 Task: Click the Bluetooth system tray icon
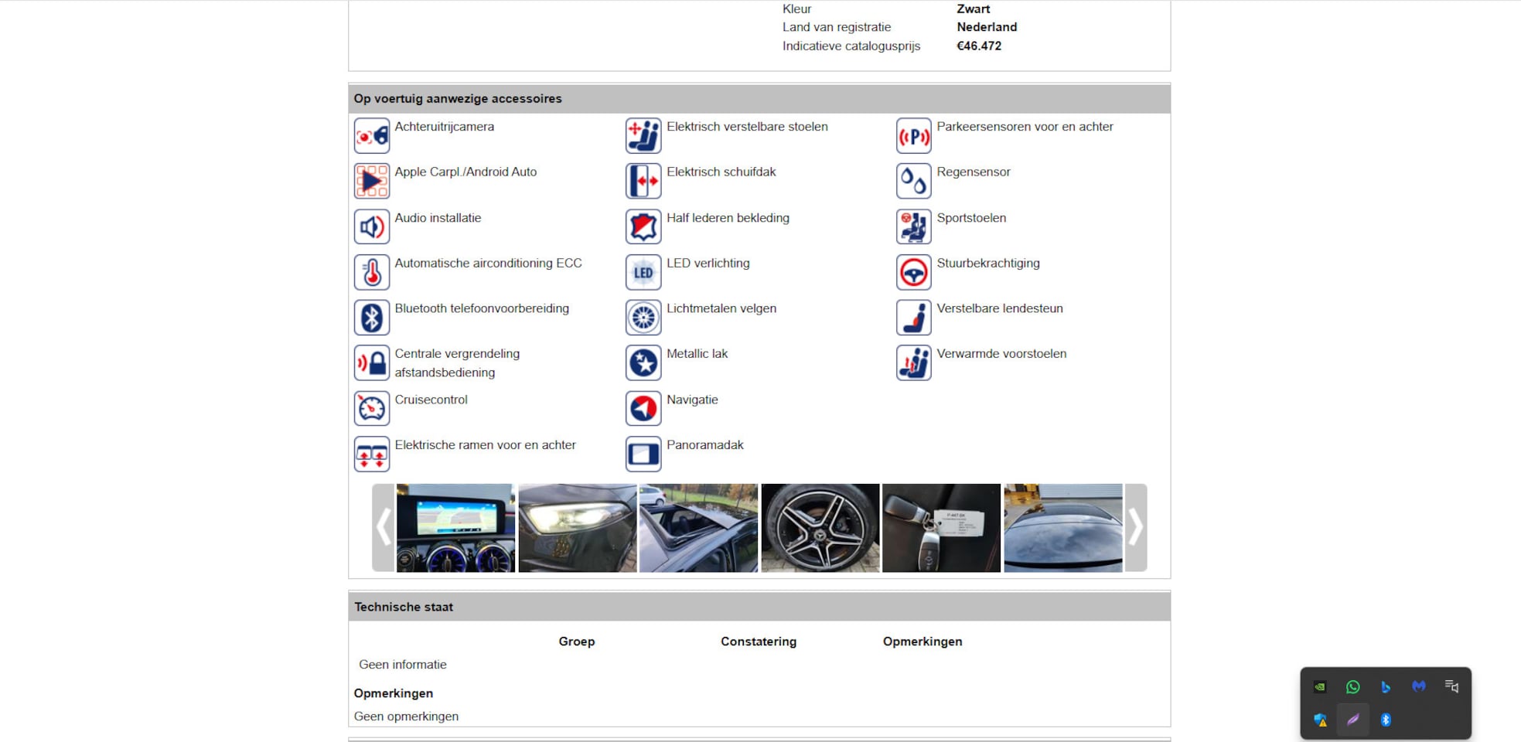click(x=1386, y=720)
